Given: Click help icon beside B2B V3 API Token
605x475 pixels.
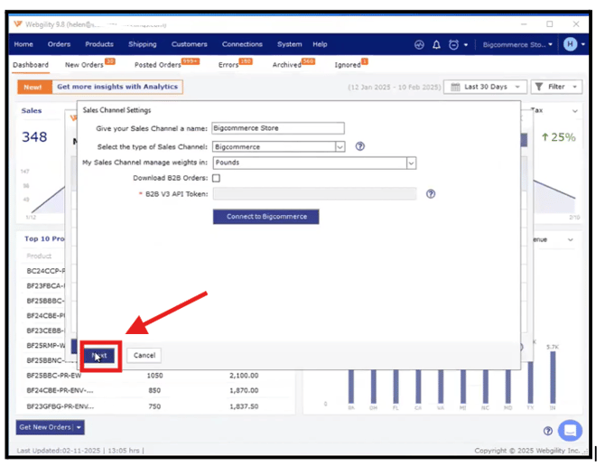Looking at the screenshot, I should click(431, 193).
